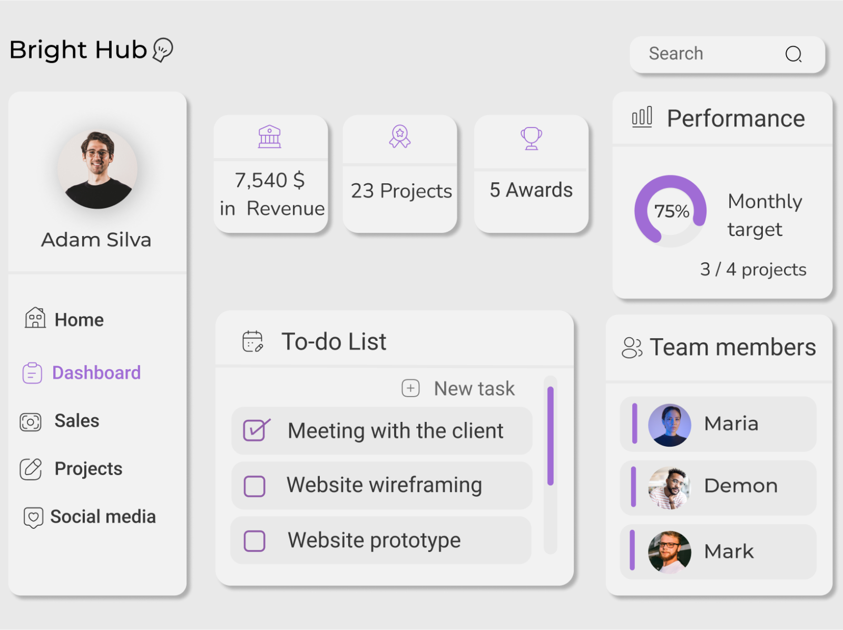Uncheck the Meeting with the client task
843x630 pixels.
[x=256, y=430]
